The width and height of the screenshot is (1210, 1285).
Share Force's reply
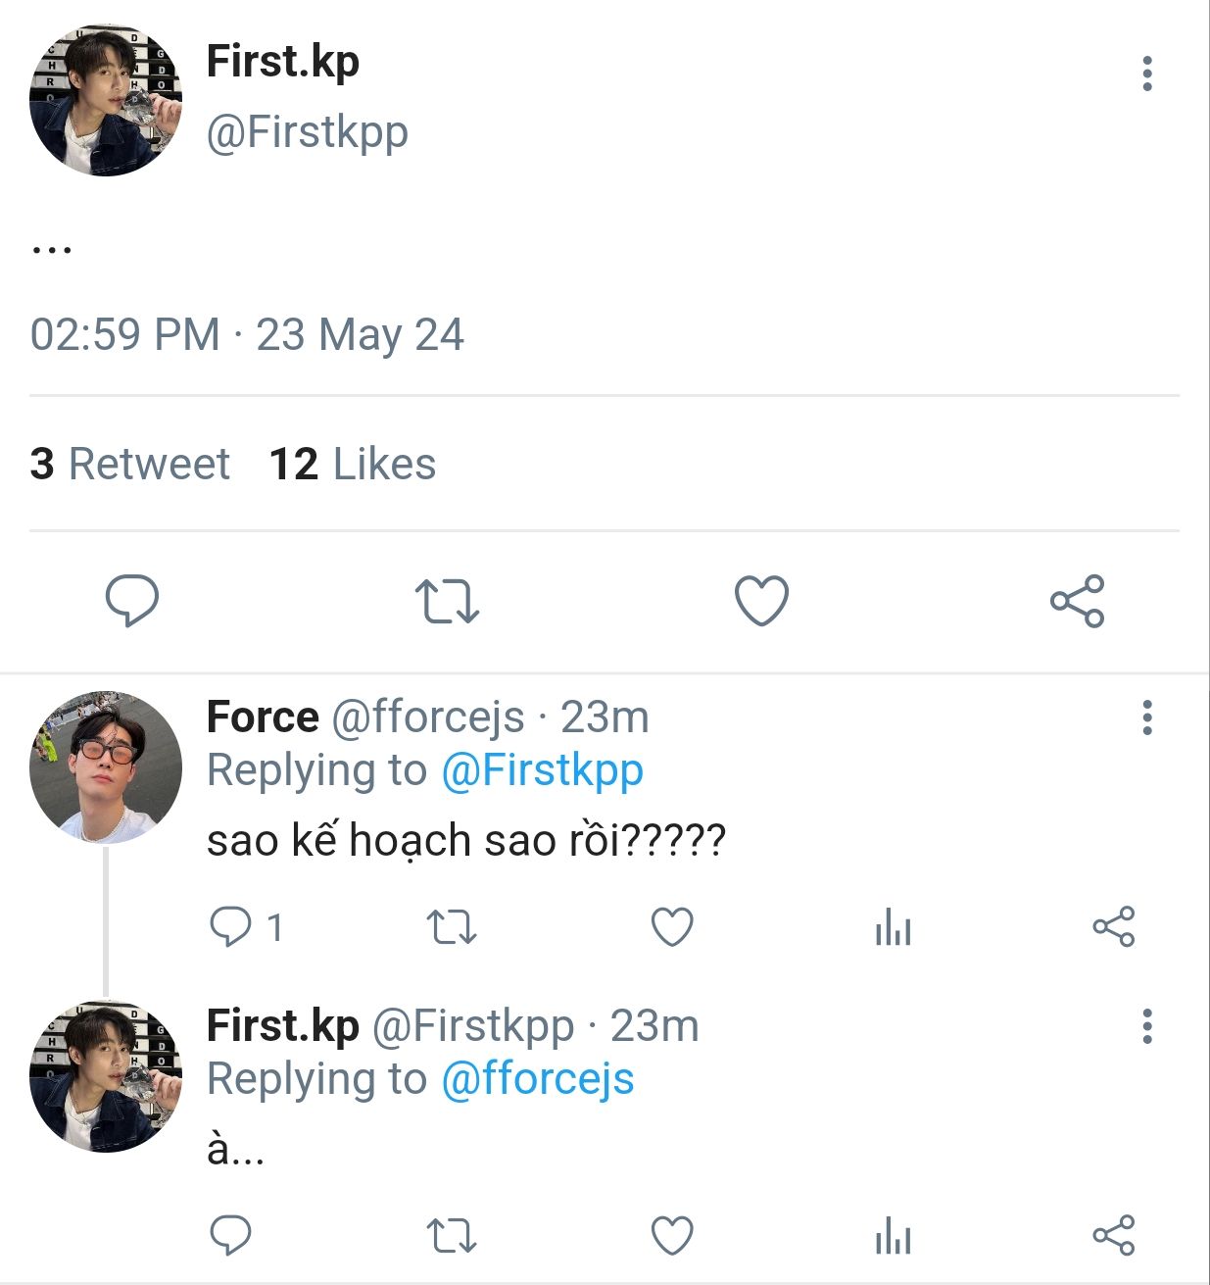1114,926
